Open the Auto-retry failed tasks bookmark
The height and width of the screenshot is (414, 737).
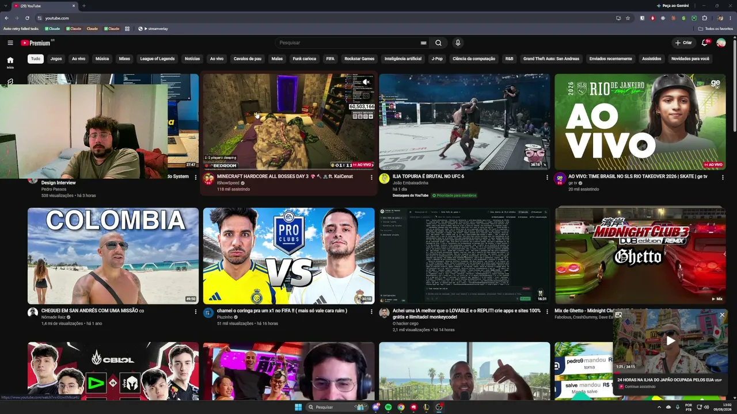(21, 28)
